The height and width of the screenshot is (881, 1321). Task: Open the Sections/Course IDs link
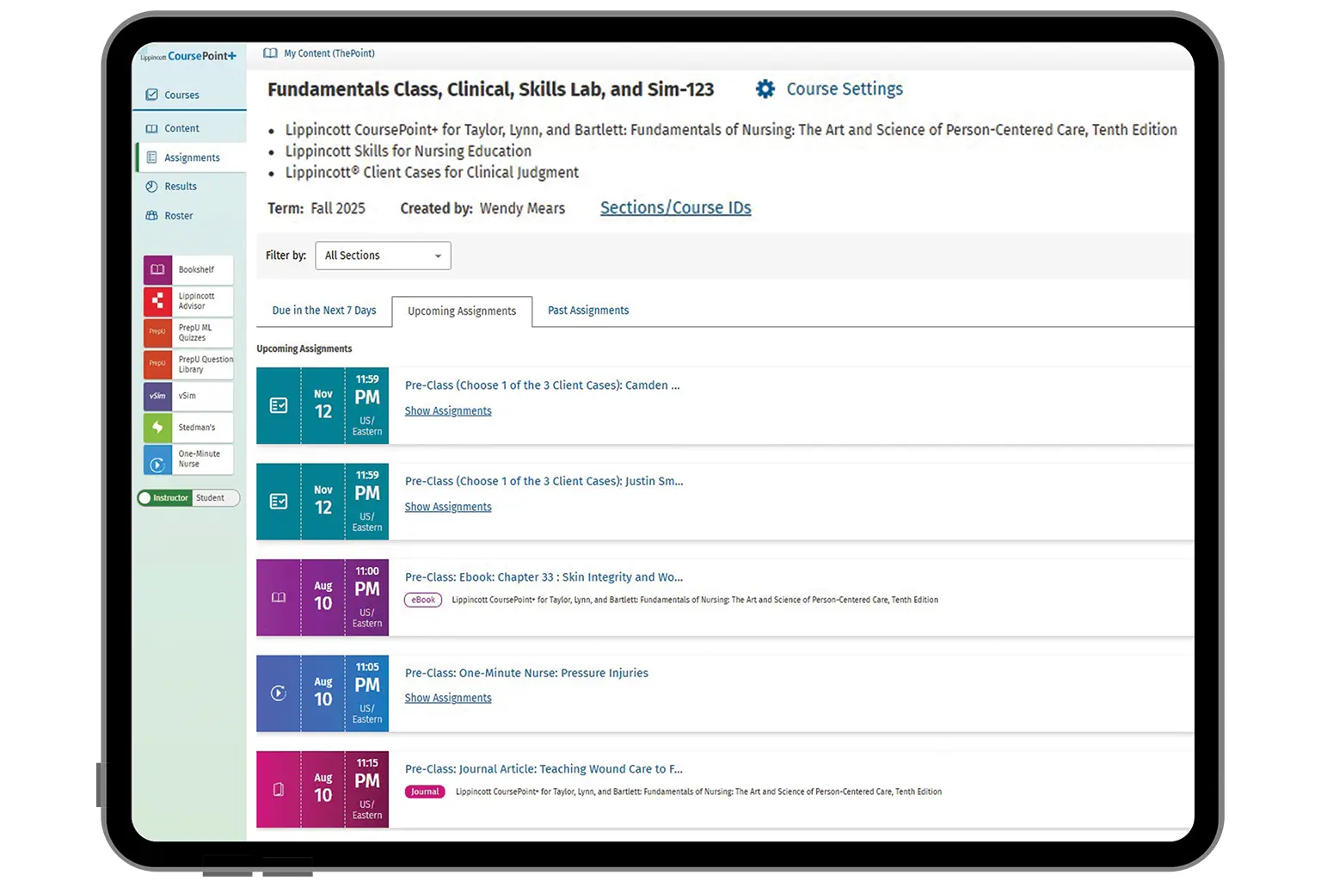pos(675,208)
